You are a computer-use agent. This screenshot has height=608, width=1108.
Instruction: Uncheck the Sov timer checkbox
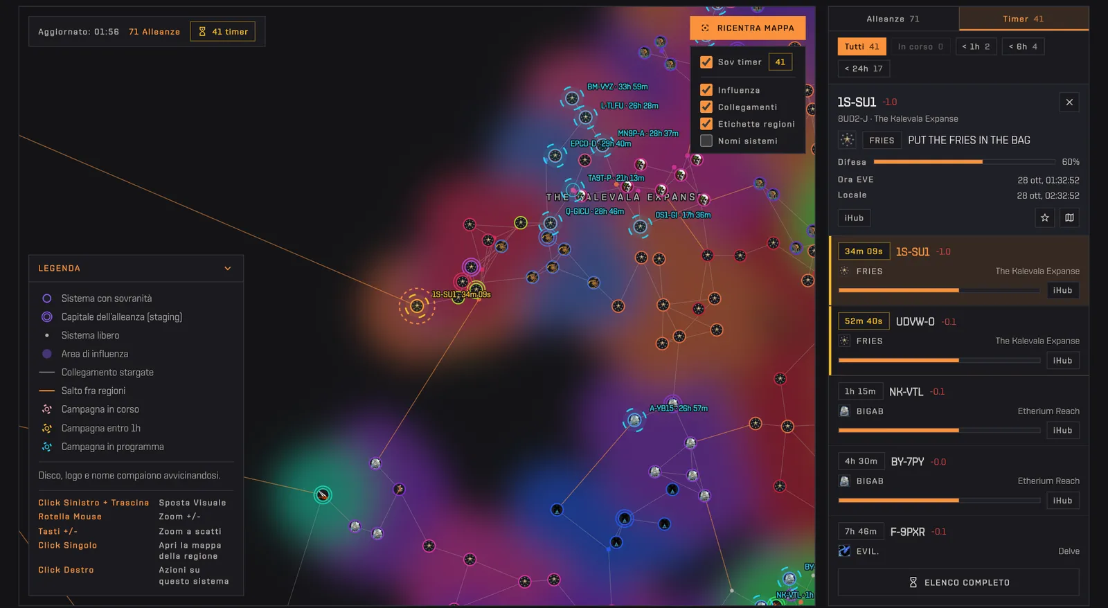[x=706, y=62]
